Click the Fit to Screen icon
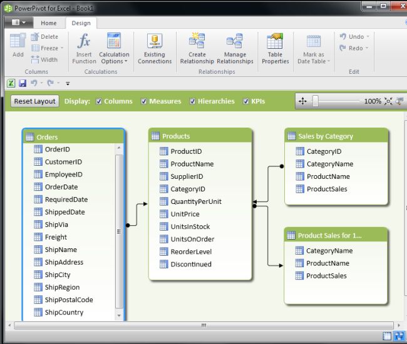The height and width of the screenshot is (344, 407). [388, 101]
